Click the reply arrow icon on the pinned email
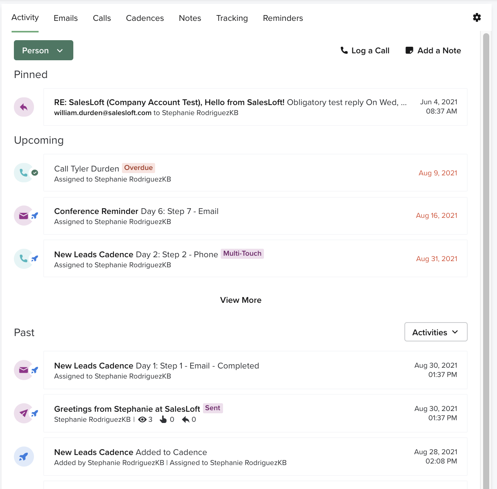Screen dimensions: 497x489 (24, 107)
